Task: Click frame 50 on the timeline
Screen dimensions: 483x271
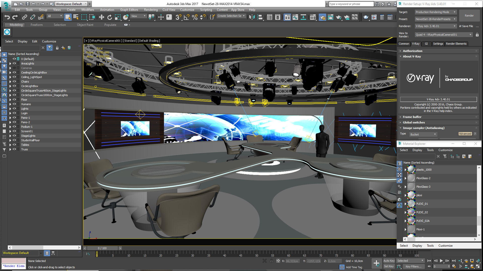Action: pos(257,254)
